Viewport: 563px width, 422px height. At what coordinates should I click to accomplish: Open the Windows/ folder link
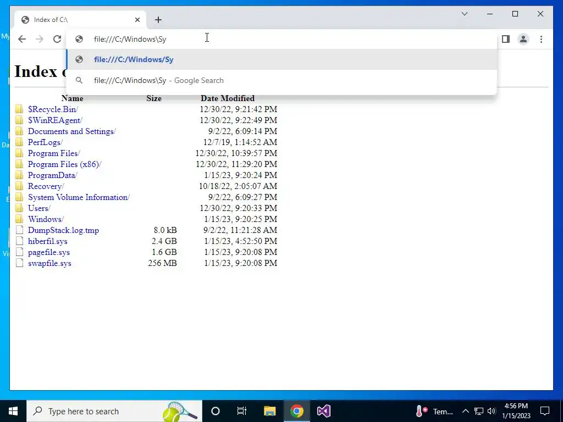tap(46, 219)
